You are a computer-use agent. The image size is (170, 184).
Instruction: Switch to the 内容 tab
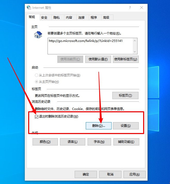70,18
